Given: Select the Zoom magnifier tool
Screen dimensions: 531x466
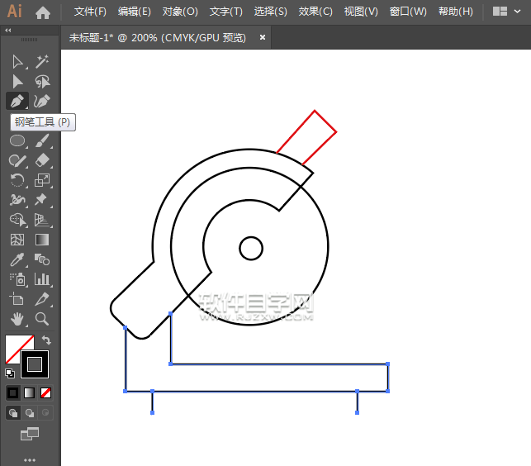Looking at the screenshot, I should click(x=42, y=319).
